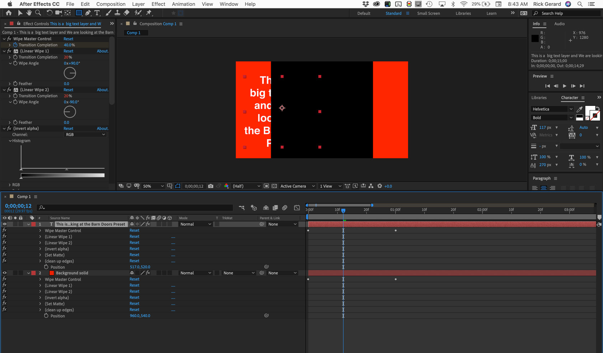The height and width of the screenshot is (353, 603).
Task: Select the Puppet Pin tool
Action: [149, 13]
